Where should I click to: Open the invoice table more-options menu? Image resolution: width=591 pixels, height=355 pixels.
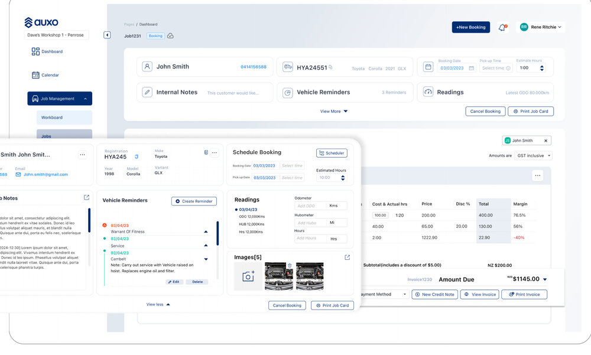point(537,175)
